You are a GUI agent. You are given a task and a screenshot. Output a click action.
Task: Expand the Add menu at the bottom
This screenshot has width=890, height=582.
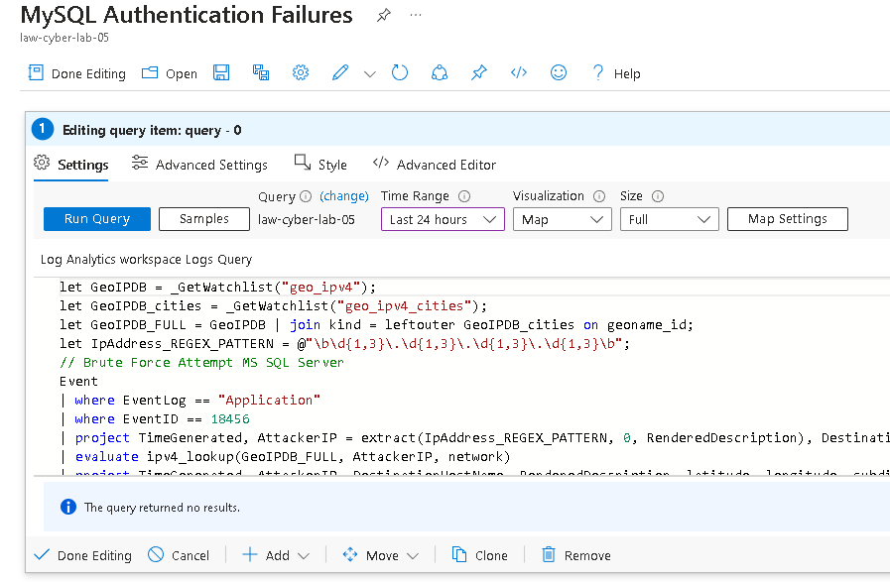tap(276, 555)
